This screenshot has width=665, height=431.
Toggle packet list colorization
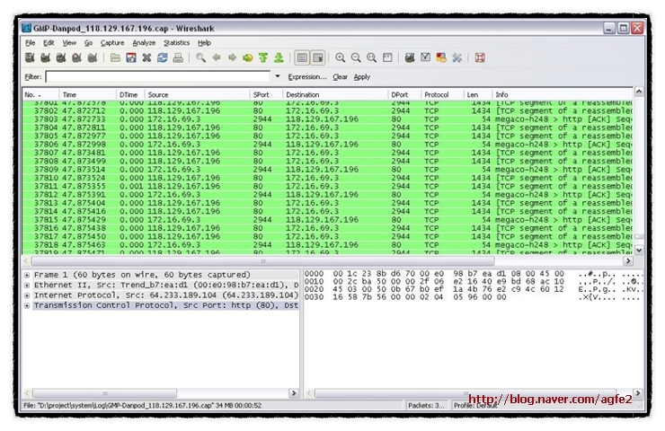pos(302,57)
